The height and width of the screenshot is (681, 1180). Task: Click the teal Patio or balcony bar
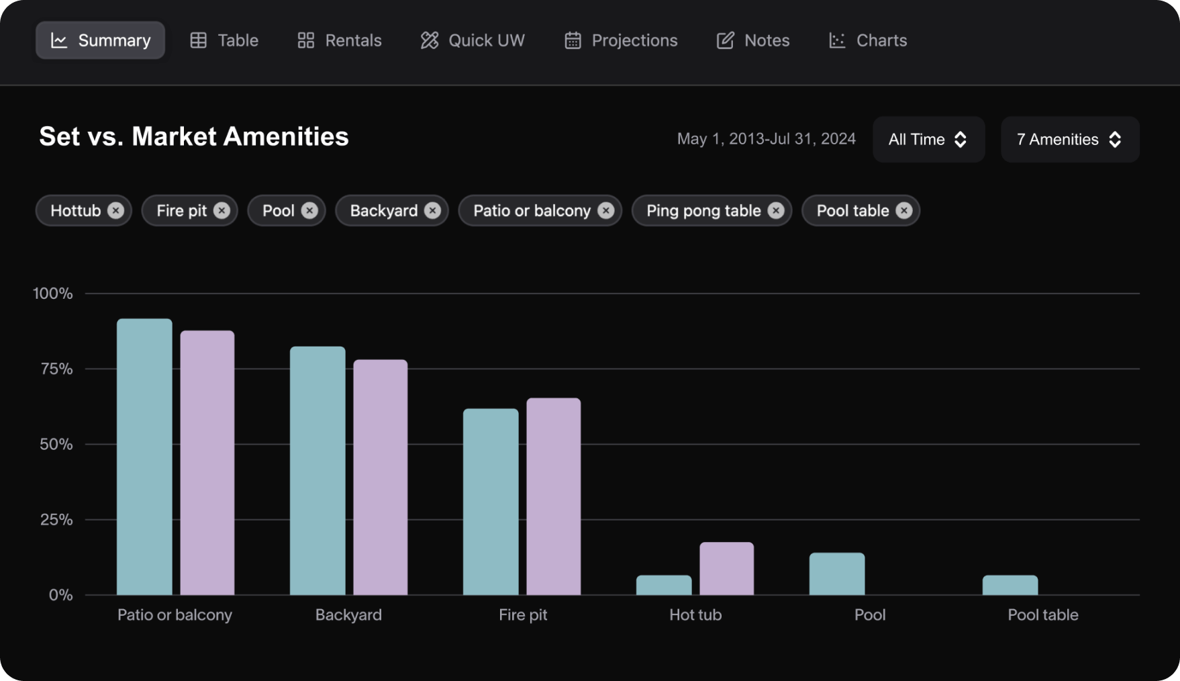144,457
